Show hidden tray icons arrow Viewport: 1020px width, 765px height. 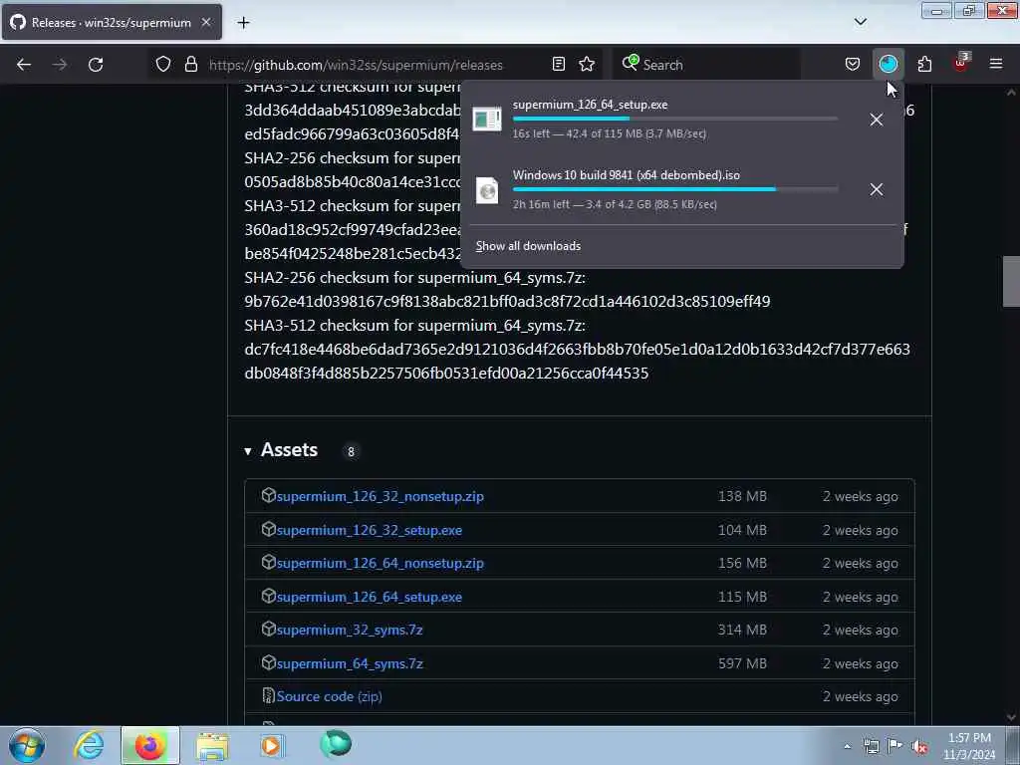tap(847, 746)
